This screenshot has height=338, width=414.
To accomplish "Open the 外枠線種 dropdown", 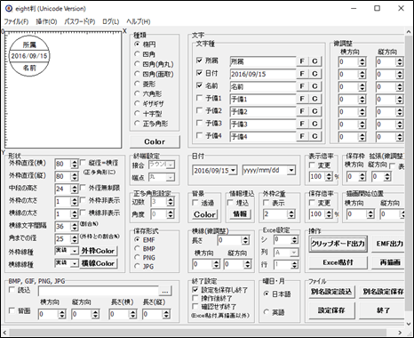I will click(74, 251).
